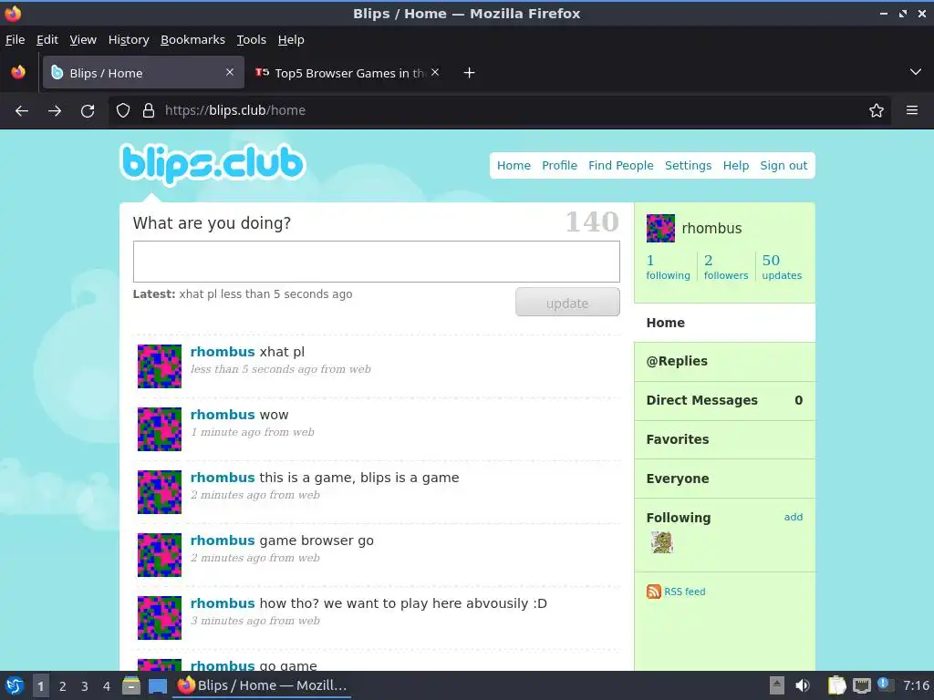Click Sign out link
Viewport: 934px width, 700px height.
[784, 166]
